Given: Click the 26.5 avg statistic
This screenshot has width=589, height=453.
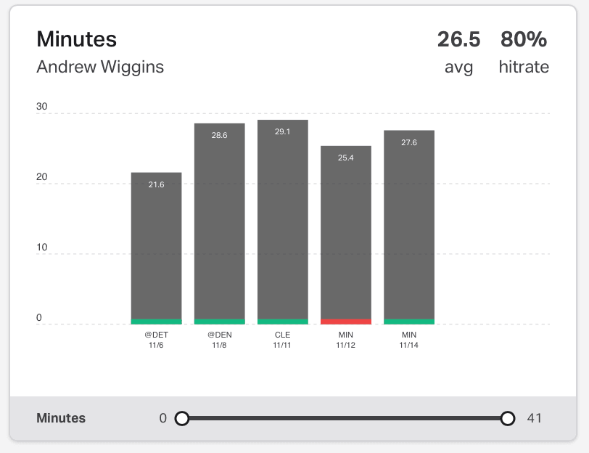Looking at the screenshot, I should click(458, 52).
